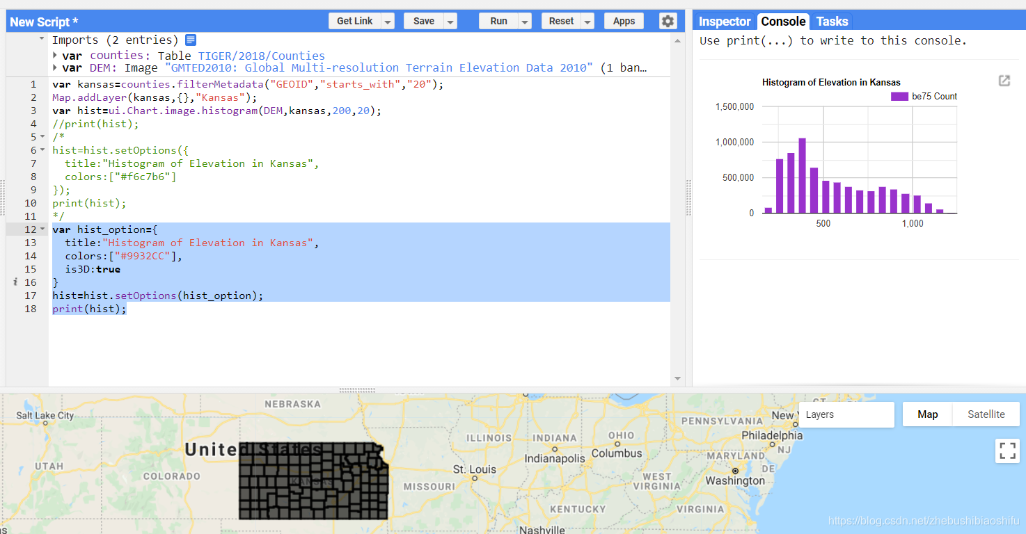This screenshot has height=534, width=1026.
Task: Click the Imports record document icon
Action: 190,40
